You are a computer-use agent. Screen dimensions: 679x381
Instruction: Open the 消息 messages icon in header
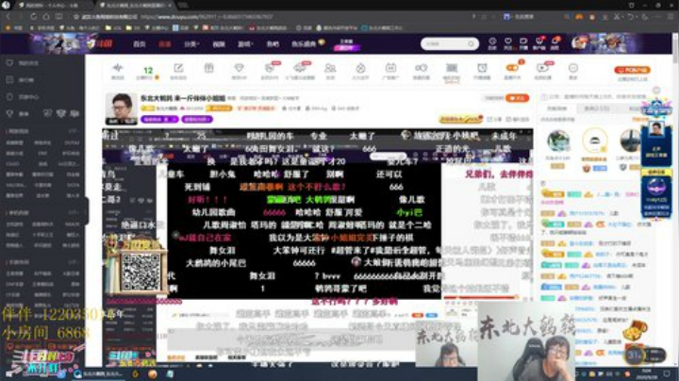point(555,42)
